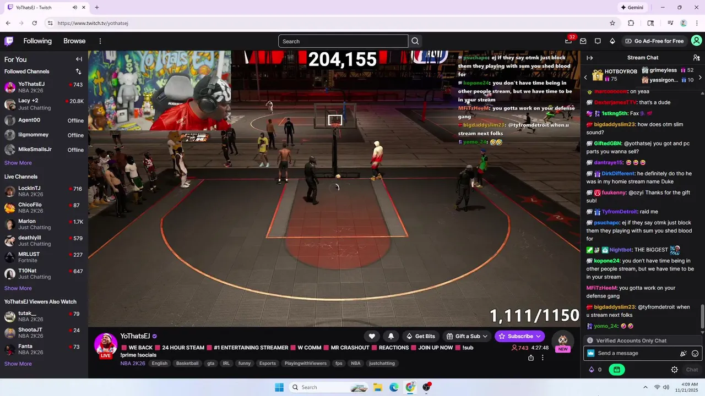Reload the page

click(x=34, y=23)
